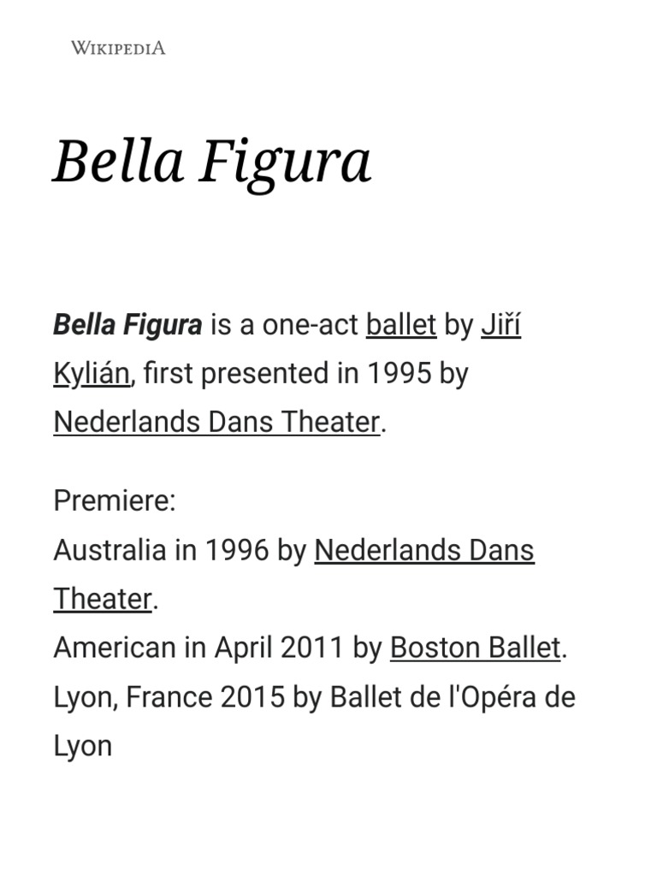This screenshot has width=657, height=876.
Task: Click the underlined 'Kylián' link text
Action: (91, 374)
